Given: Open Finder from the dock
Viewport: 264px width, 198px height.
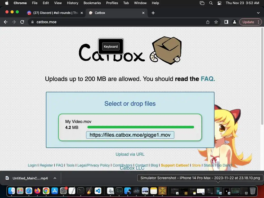Looking at the screenshot, I should [x=12, y=191].
